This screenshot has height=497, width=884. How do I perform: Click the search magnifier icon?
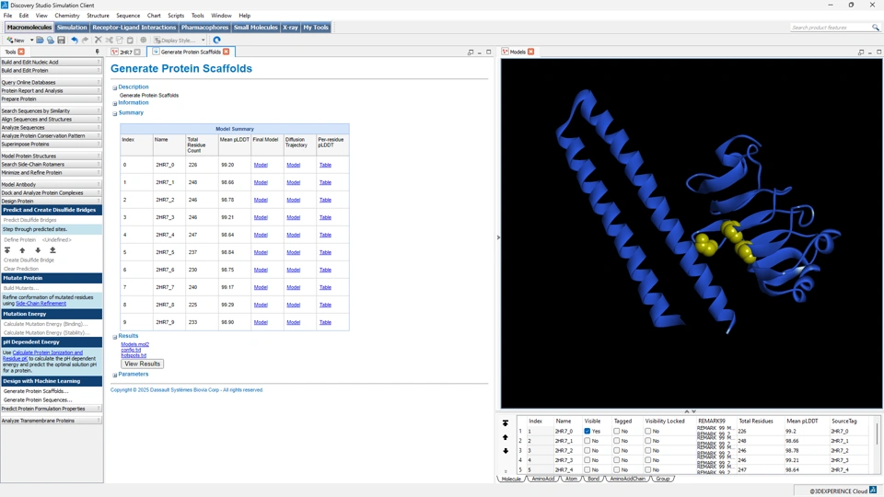click(875, 27)
